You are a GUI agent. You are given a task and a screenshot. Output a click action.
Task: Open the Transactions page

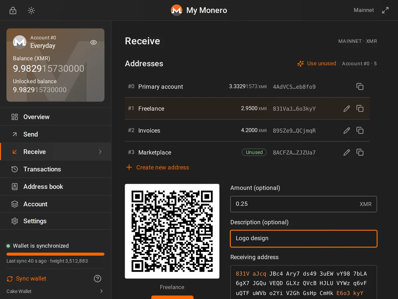(x=55, y=169)
